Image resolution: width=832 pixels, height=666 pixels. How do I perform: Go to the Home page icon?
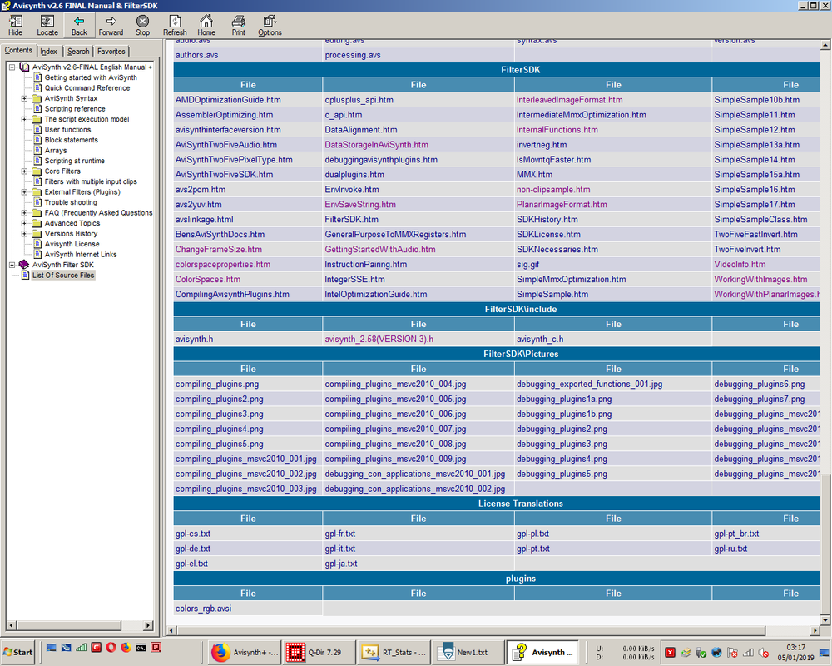tap(206, 25)
